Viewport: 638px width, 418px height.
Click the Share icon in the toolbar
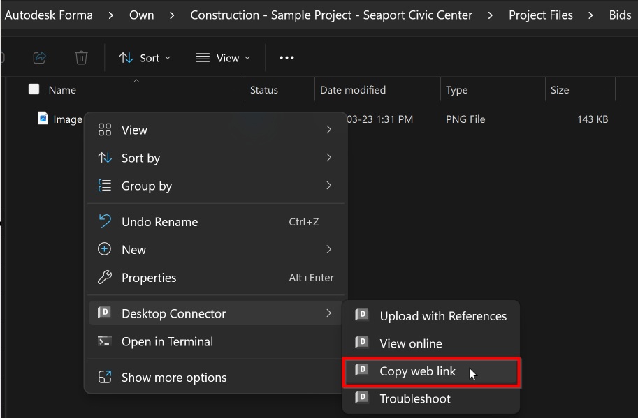(39, 58)
